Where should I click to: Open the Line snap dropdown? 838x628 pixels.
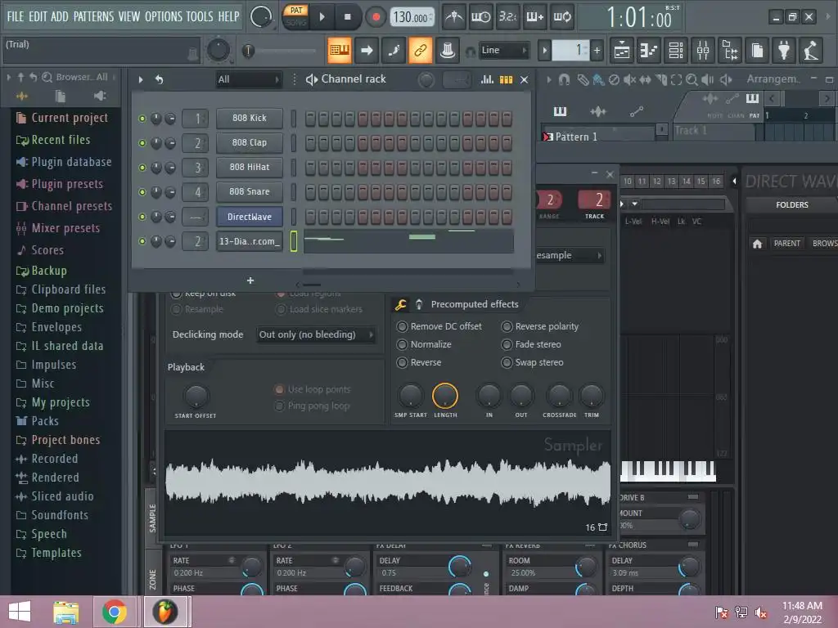click(x=503, y=50)
